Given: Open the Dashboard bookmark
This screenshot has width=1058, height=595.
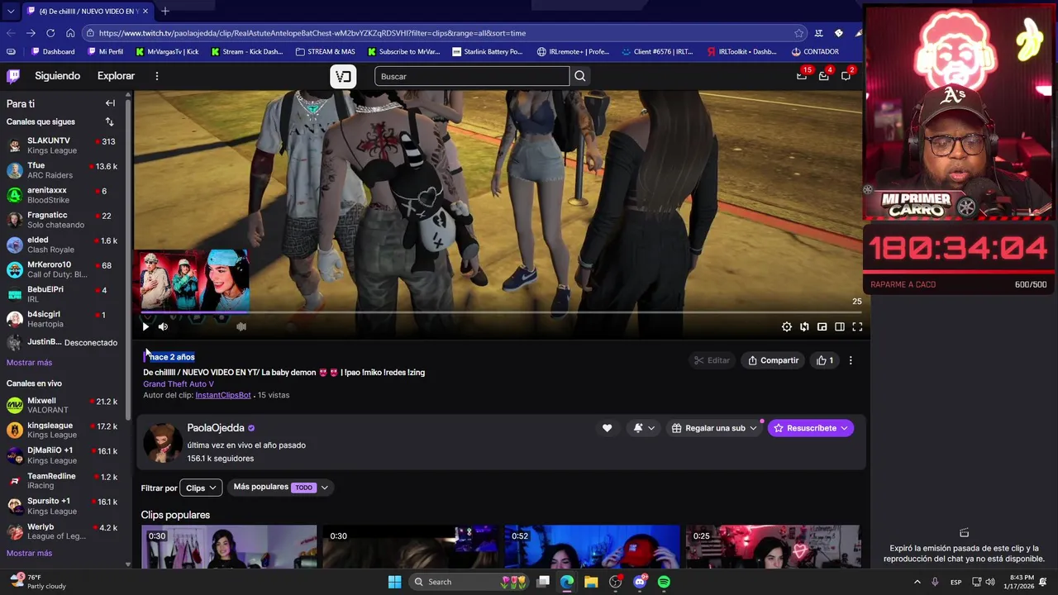Looking at the screenshot, I should 53,51.
